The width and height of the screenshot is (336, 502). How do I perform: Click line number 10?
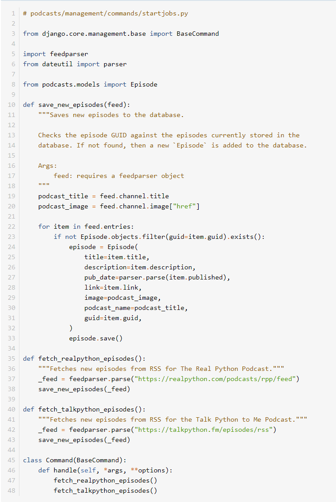(x=11, y=105)
